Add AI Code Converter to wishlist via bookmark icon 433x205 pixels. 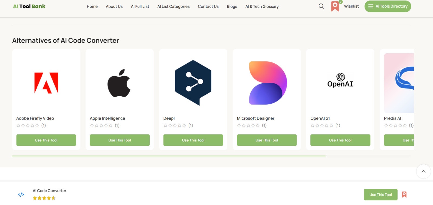(404, 195)
